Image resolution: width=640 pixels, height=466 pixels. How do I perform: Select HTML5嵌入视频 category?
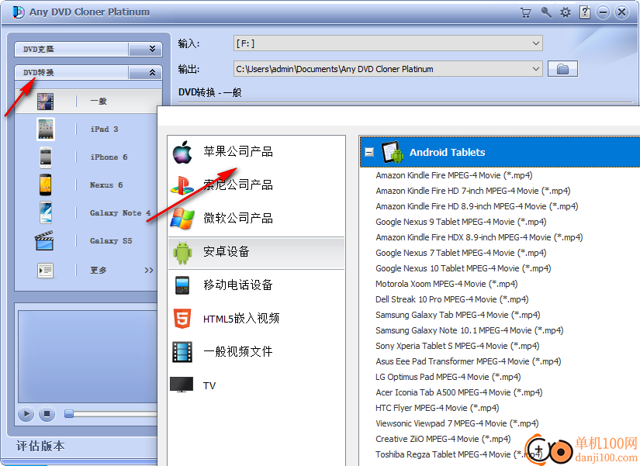(x=241, y=318)
